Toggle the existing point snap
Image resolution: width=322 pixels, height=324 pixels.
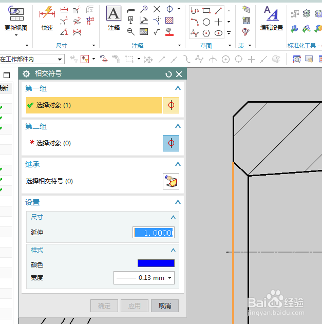251,59
